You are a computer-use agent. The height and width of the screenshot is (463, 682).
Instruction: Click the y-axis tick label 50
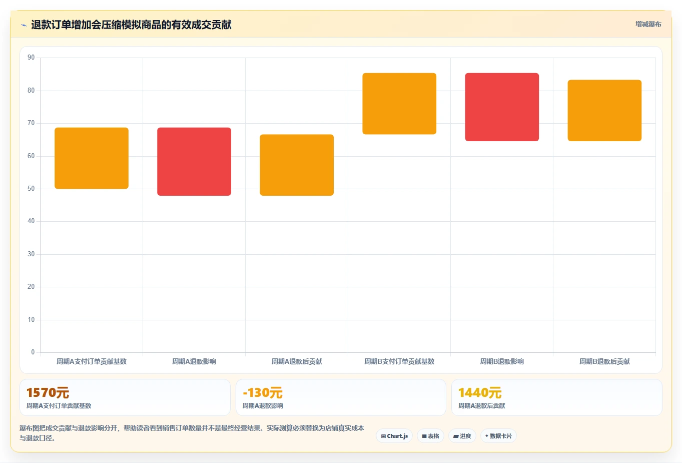click(x=31, y=189)
